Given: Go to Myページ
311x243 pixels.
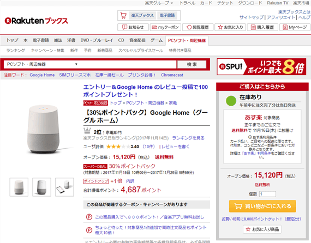Looking at the screenshot, I should click(295, 27).
